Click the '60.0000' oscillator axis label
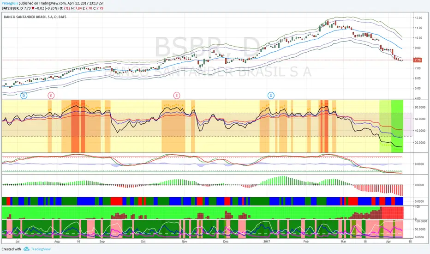The width and height of the screenshot is (430, 254). (x=420, y=119)
